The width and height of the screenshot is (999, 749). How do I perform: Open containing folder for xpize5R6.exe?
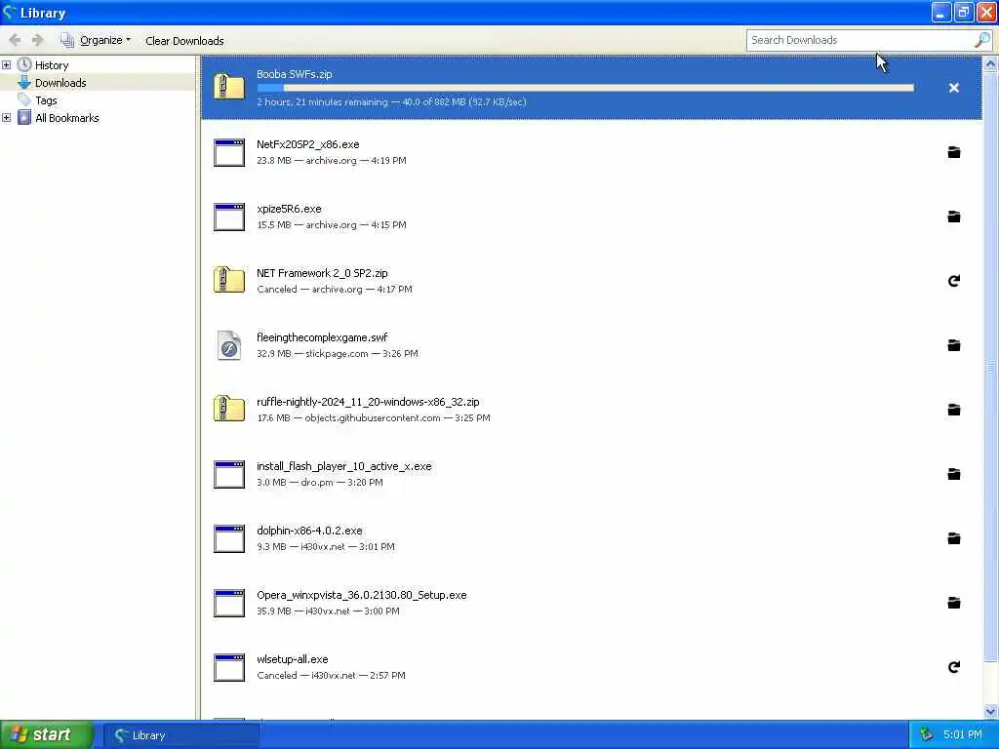pyautogui.click(x=953, y=217)
